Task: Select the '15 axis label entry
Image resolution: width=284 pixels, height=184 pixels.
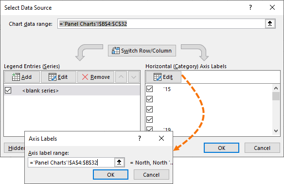Action: point(167,89)
